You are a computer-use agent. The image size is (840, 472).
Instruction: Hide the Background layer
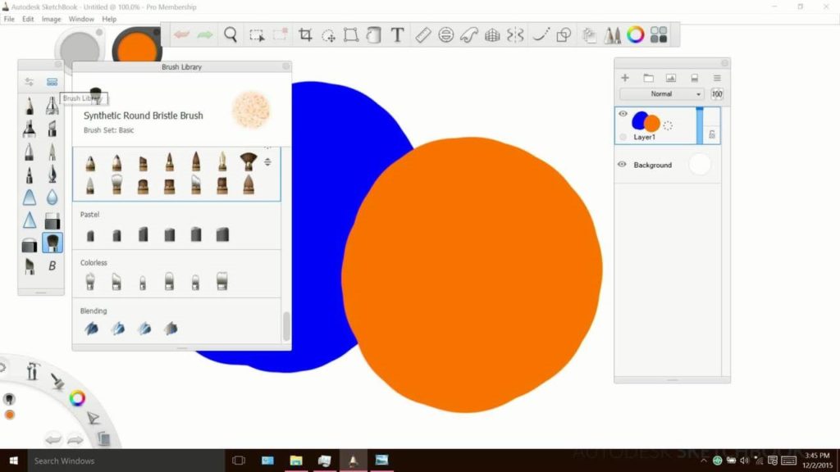tap(622, 164)
